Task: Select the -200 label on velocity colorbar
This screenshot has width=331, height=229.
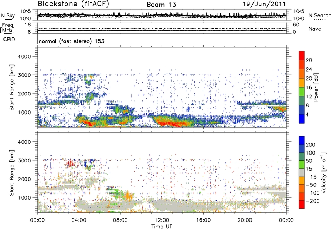Action: pyautogui.click(x=313, y=201)
